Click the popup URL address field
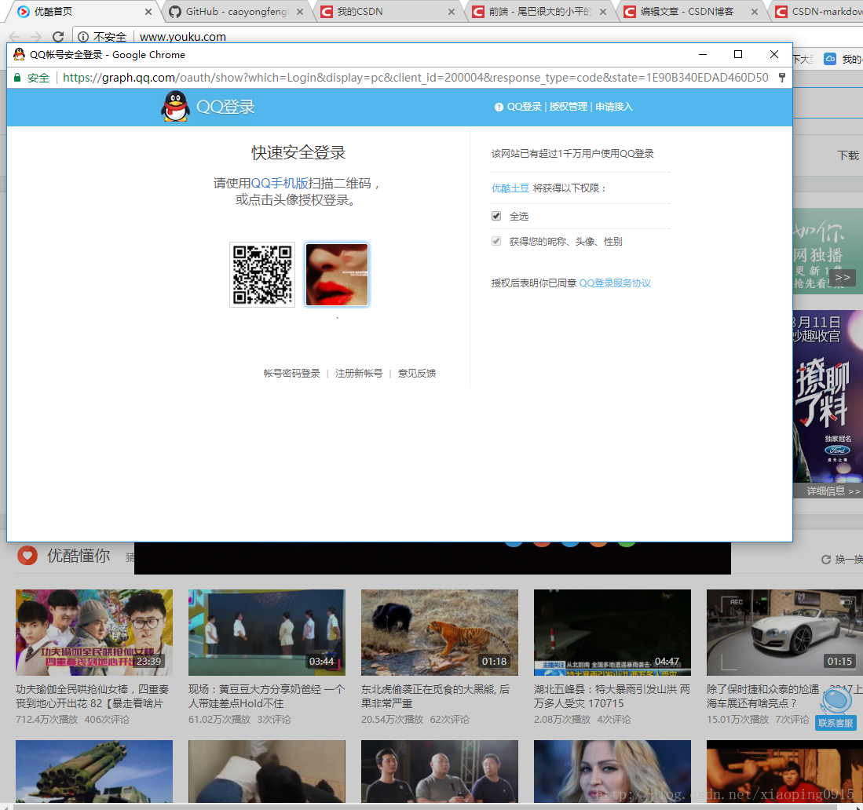Screen dimensions: 863x810 [x=415, y=78]
